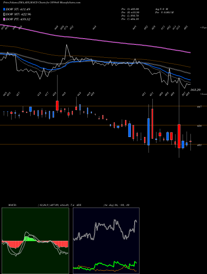This screenshot has width=207, height=274.
Task: Click the MACD: heading label
Action: coord(12,205)
